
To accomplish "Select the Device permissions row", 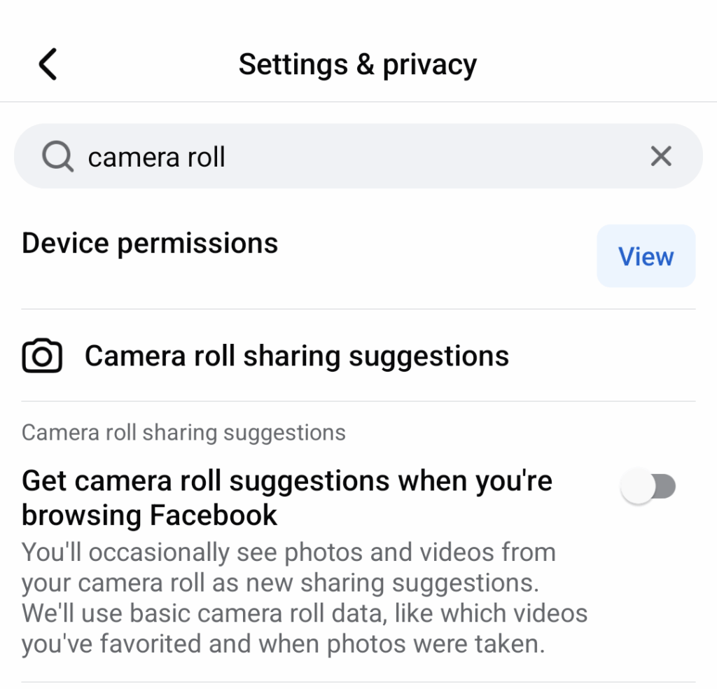I will (x=149, y=243).
